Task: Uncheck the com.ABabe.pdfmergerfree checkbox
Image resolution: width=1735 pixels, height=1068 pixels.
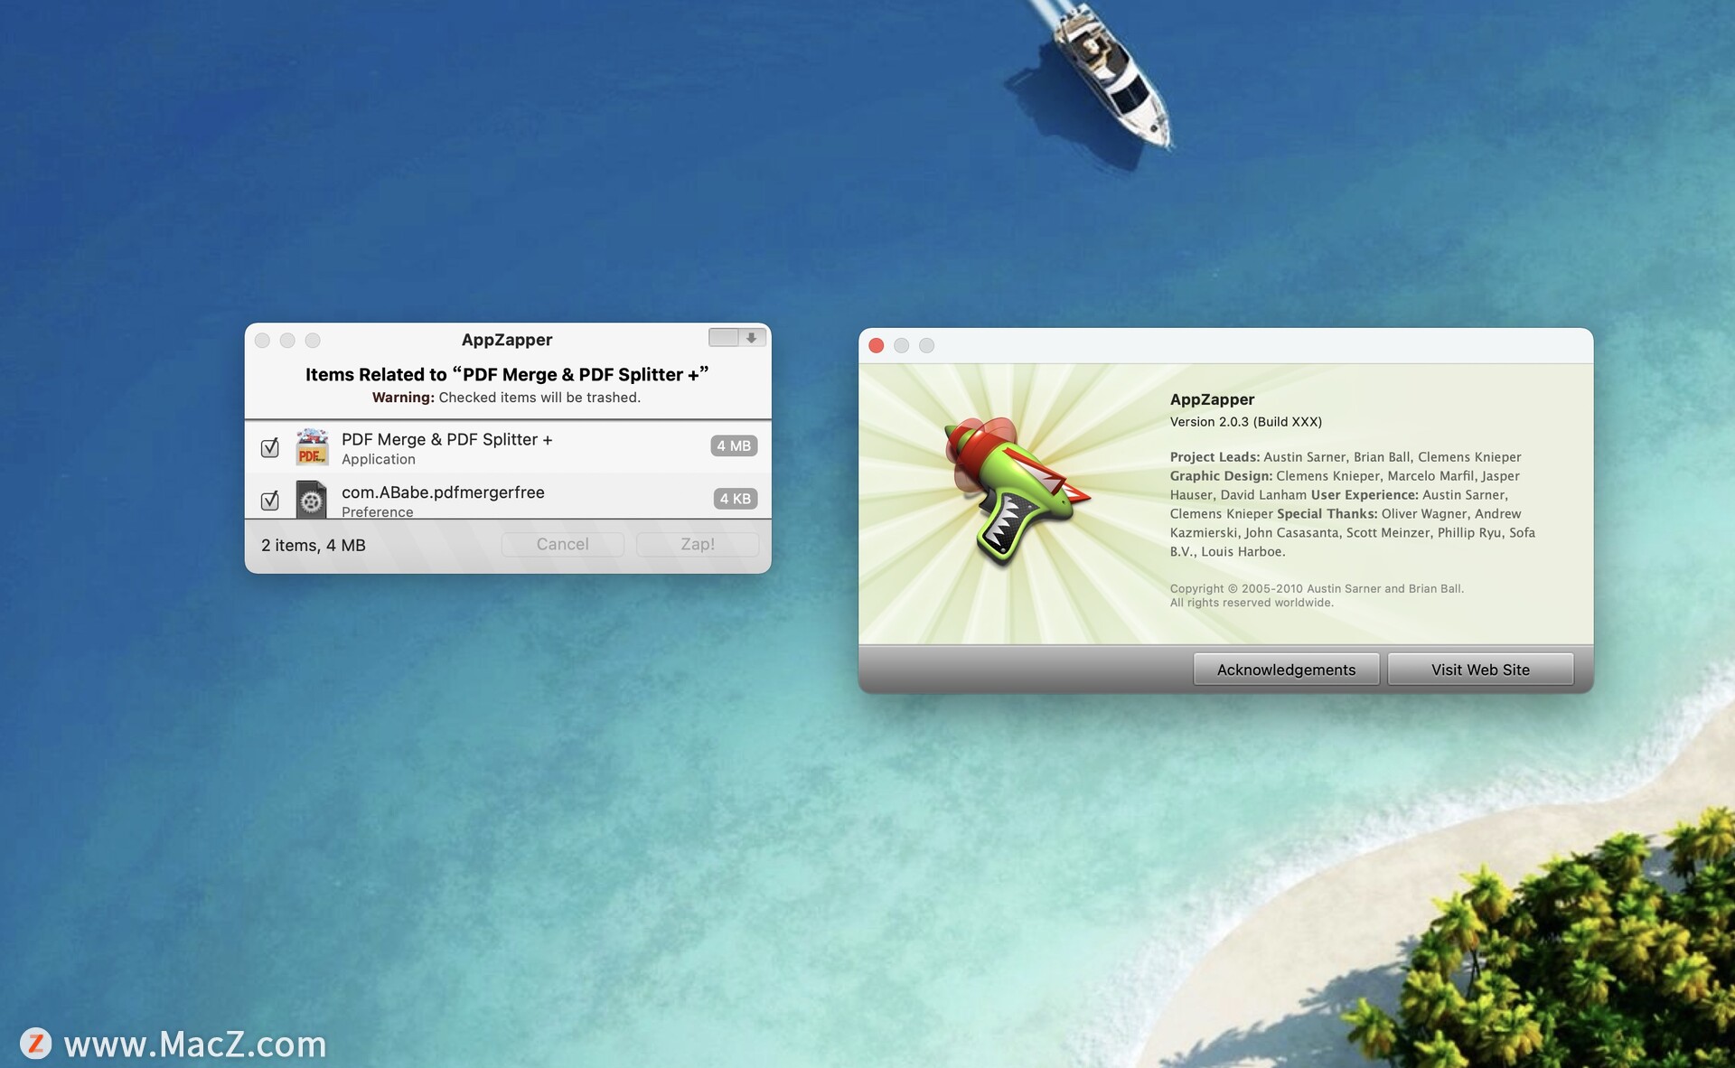Action: (269, 500)
